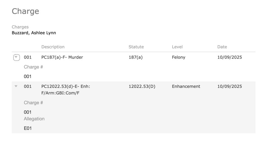
Task: Click the Enhancement level cell
Action: pos(186,86)
